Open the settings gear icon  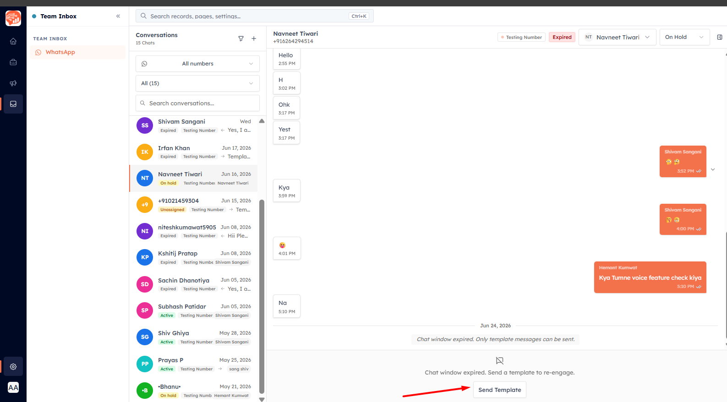tap(13, 367)
